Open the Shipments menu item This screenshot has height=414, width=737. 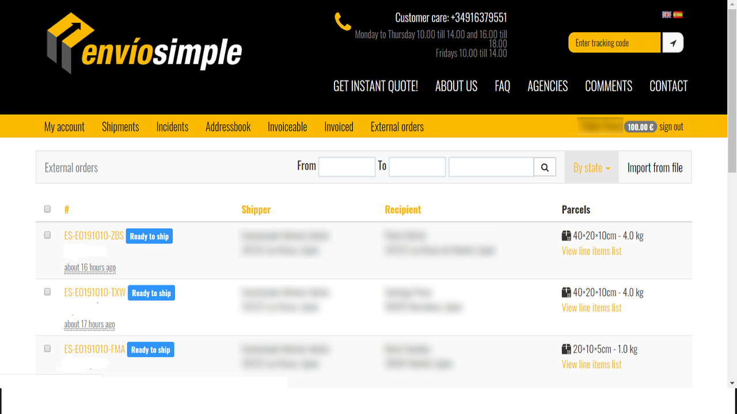click(120, 126)
